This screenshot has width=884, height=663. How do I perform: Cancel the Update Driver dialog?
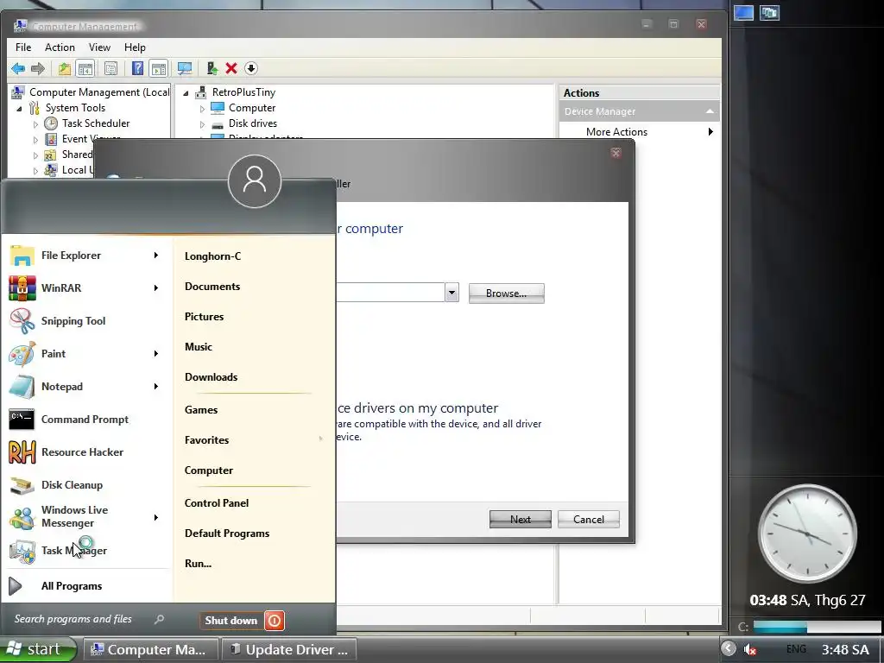click(589, 519)
